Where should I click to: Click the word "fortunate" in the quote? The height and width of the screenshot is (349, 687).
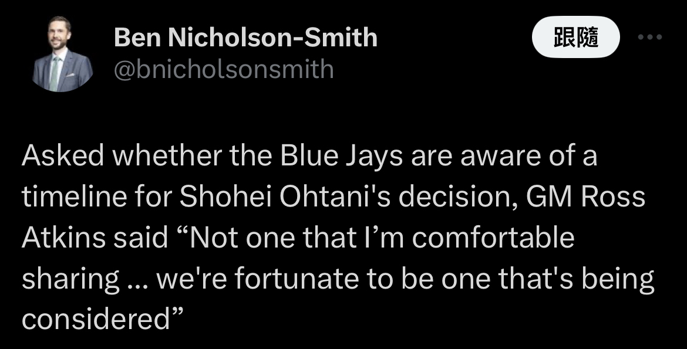coord(297,279)
